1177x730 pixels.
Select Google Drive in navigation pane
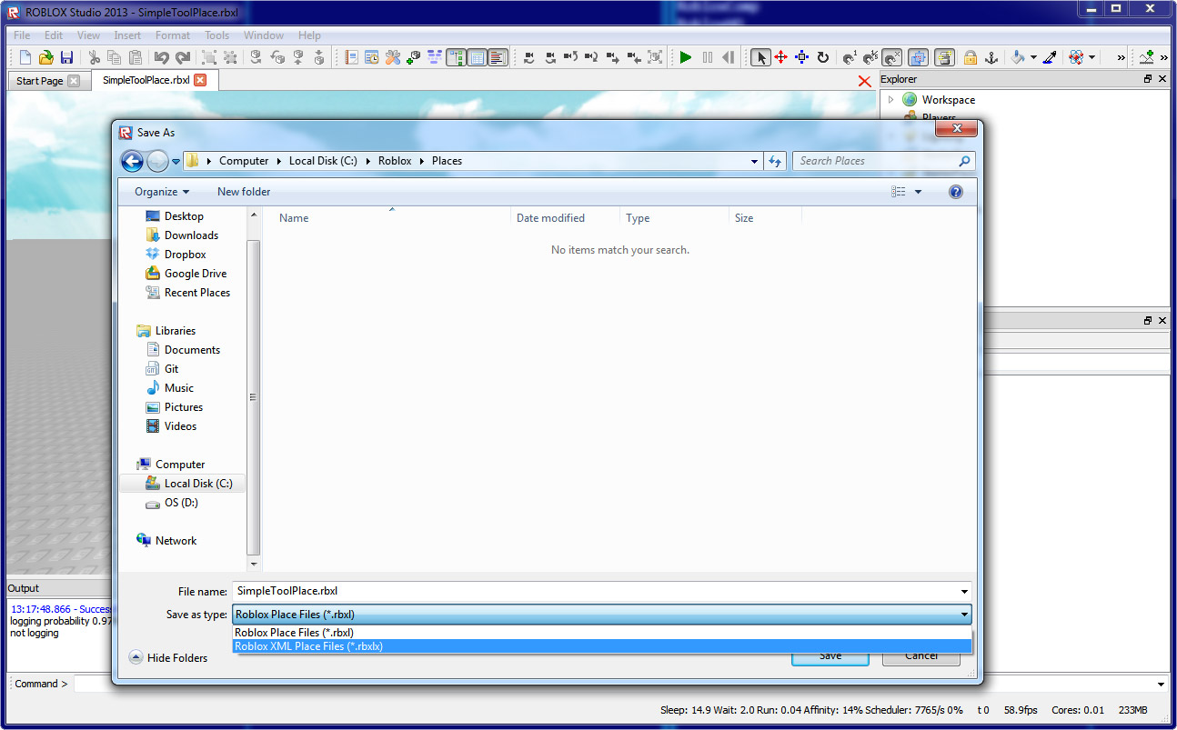click(x=186, y=274)
